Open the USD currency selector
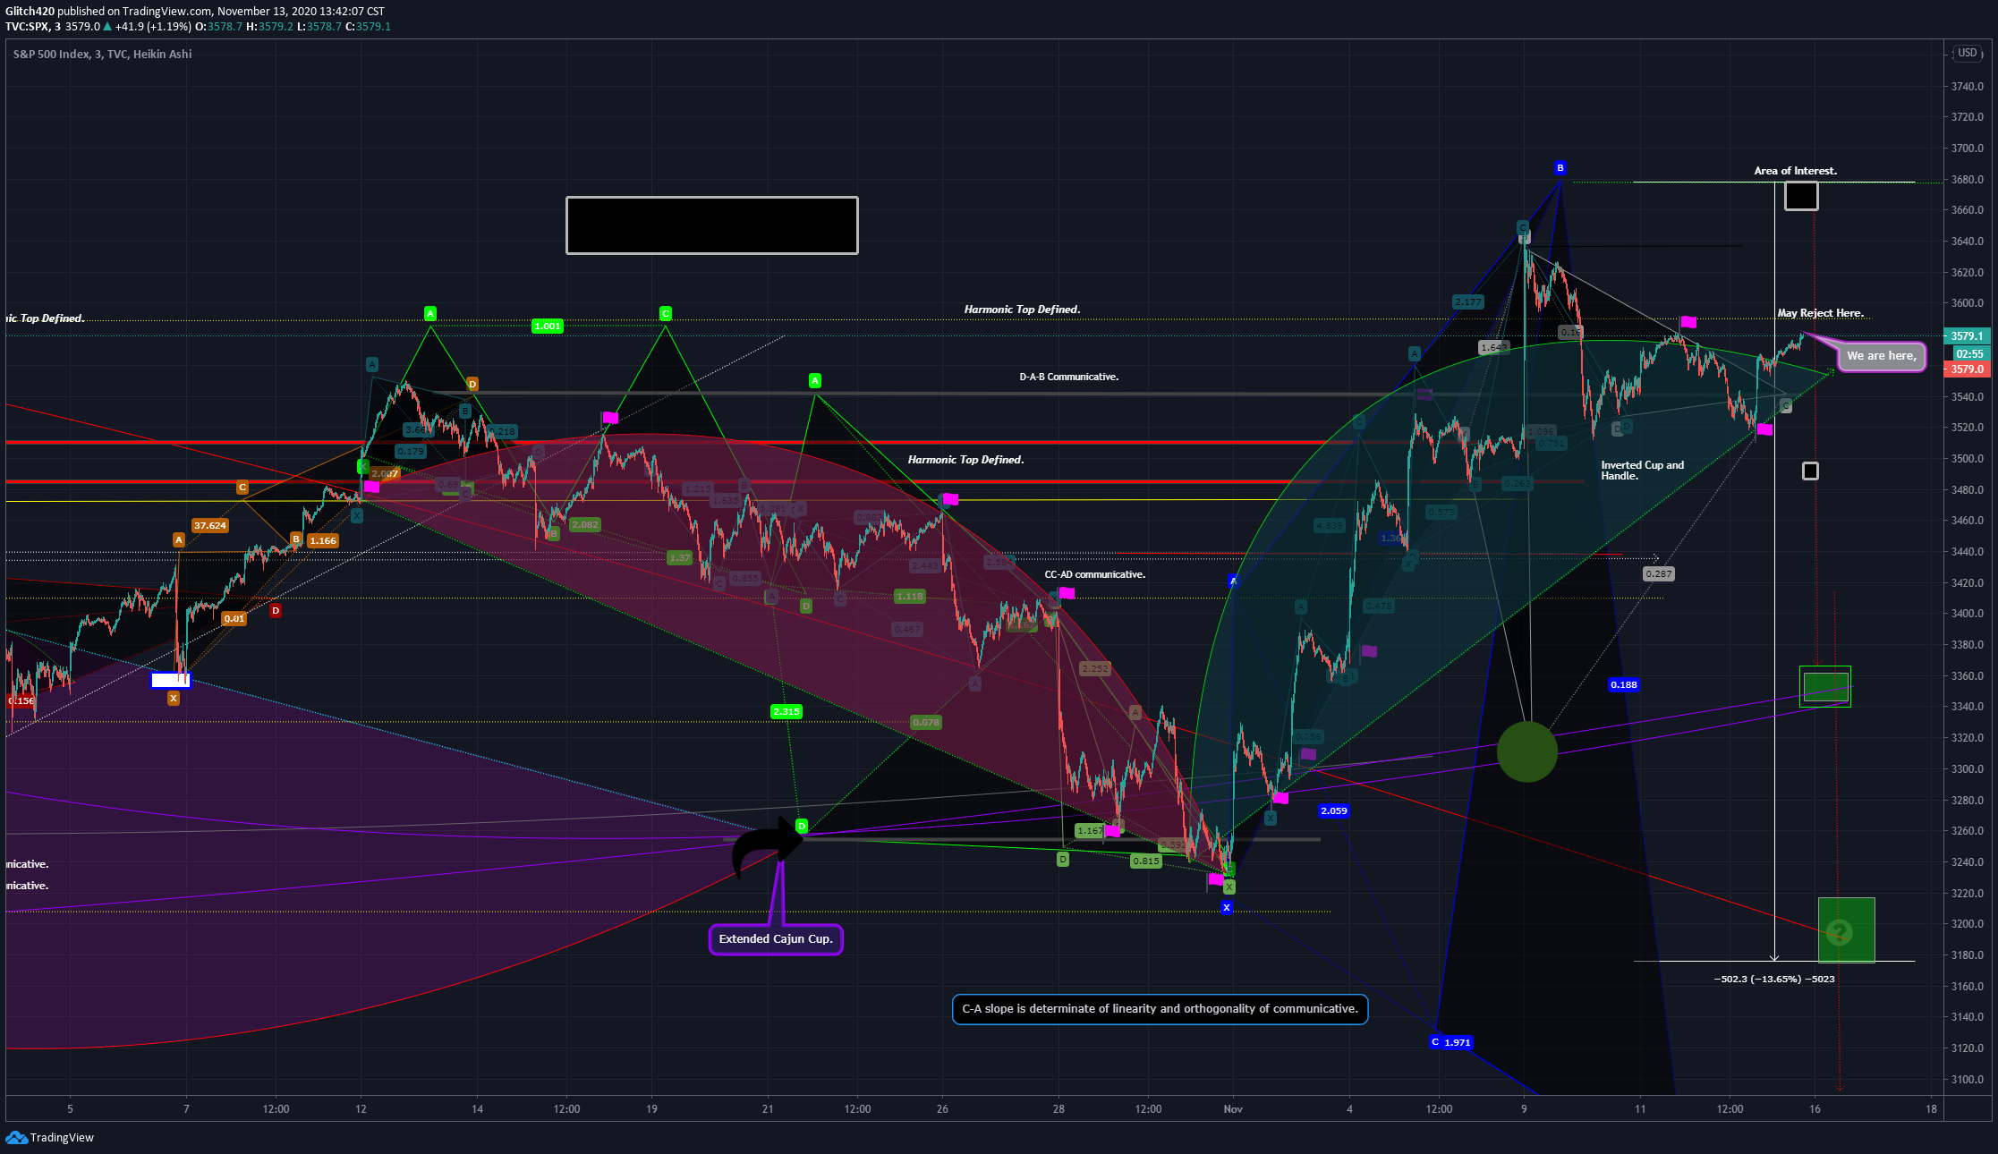Viewport: 1998px width, 1154px height. tap(1967, 53)
